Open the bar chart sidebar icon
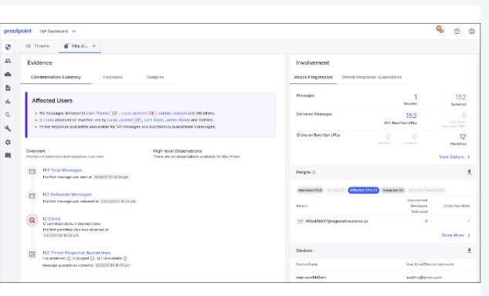Viewport: 489px width, 296px height. 8,102
